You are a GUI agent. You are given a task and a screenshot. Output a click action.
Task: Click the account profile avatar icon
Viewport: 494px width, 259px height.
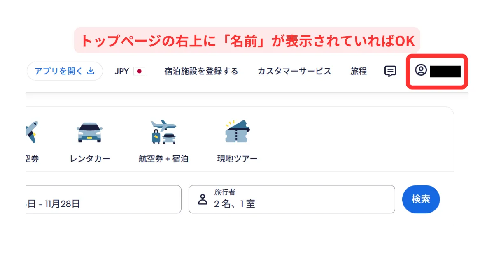click(x=421, y=70)
